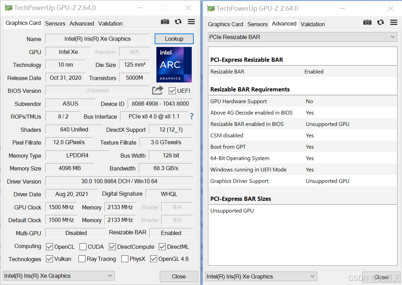Click the Device ID field 8086 4908

coord(160,104)
